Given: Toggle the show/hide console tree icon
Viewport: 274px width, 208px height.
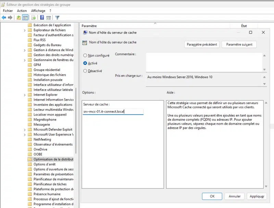Looking at the screenshot, I should (x=25, y=17).
